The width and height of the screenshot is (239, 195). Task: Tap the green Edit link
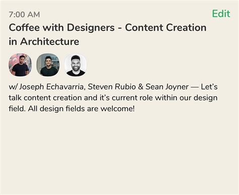coord(221,14)
